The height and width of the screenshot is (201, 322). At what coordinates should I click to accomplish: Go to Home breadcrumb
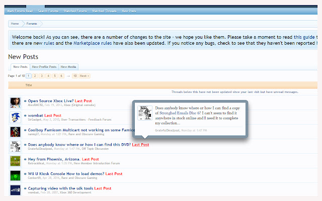click(x=15, y=24)
